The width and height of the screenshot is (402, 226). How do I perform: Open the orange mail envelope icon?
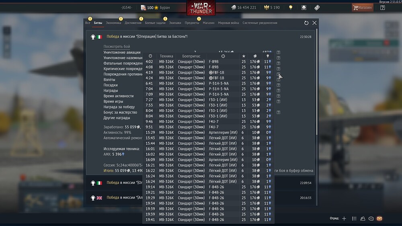point(379,218)
